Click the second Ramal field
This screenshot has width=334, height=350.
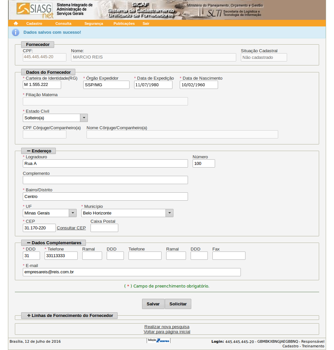176,255
